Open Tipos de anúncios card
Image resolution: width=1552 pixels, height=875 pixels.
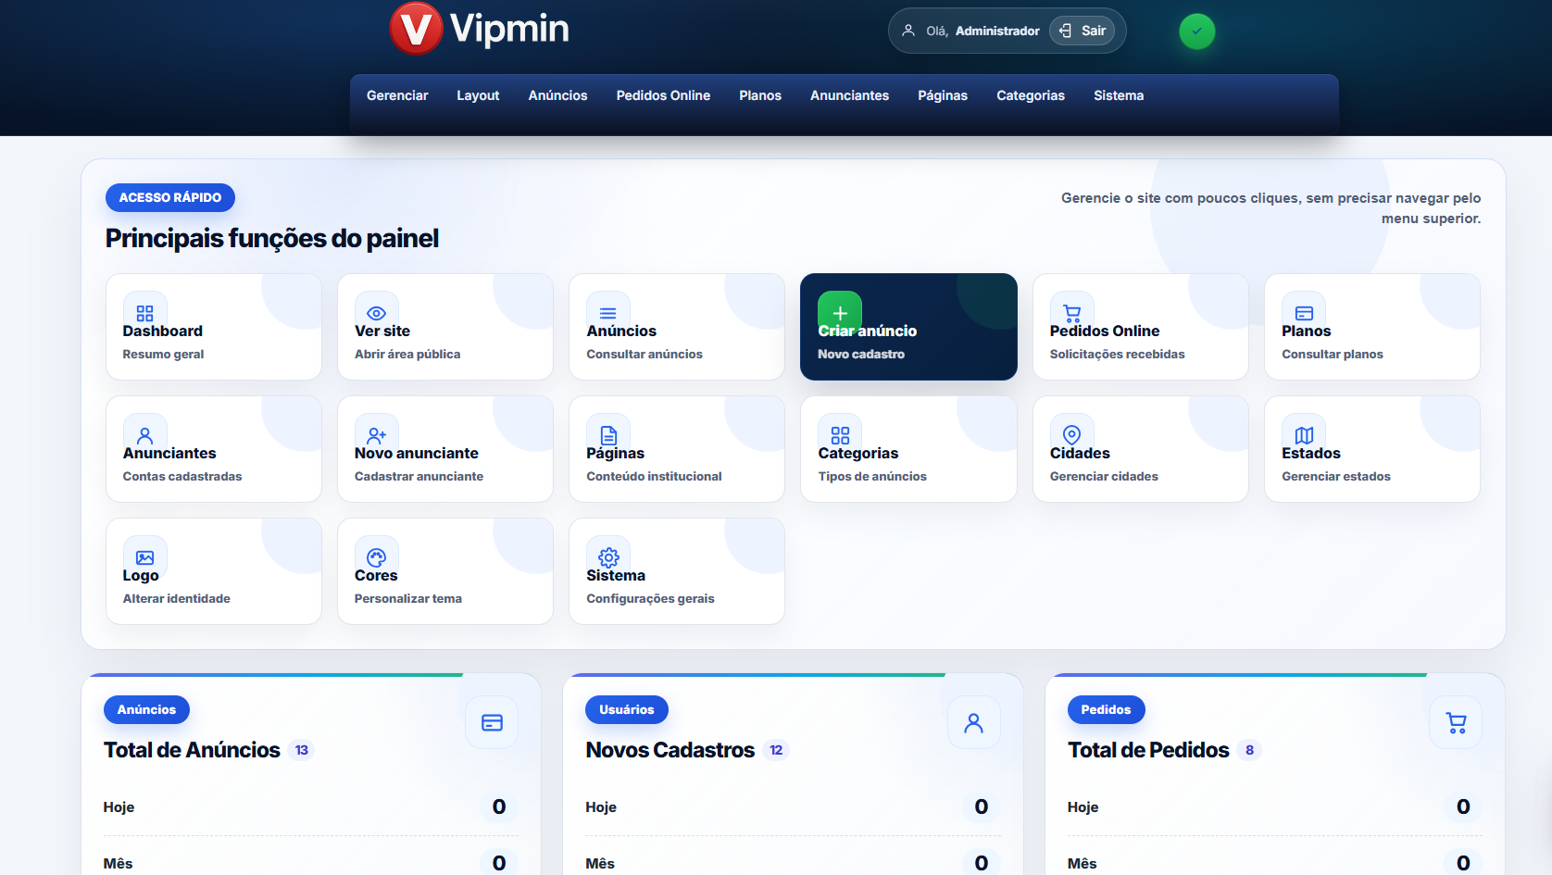pyautogui.click(x=908, y=449)
